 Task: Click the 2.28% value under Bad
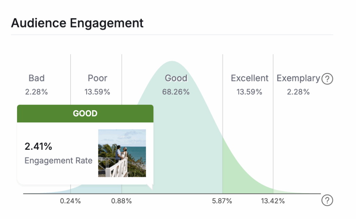point(37,92)
